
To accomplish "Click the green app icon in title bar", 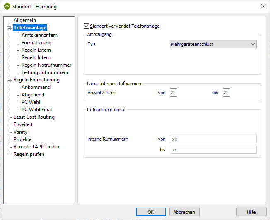I will tap(7, 7).
